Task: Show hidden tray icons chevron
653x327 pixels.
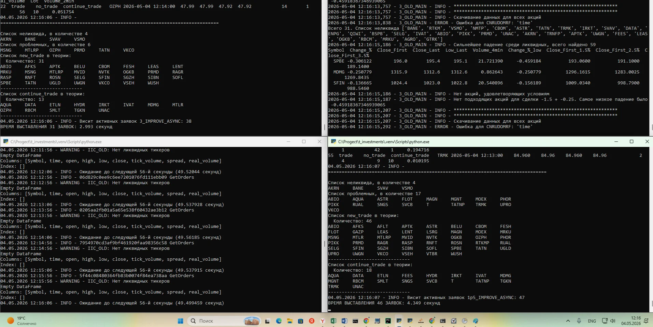Action: (568, 321)
